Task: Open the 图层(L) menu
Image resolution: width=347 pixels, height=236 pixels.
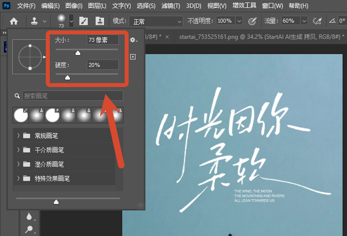Action: point(97,5)
